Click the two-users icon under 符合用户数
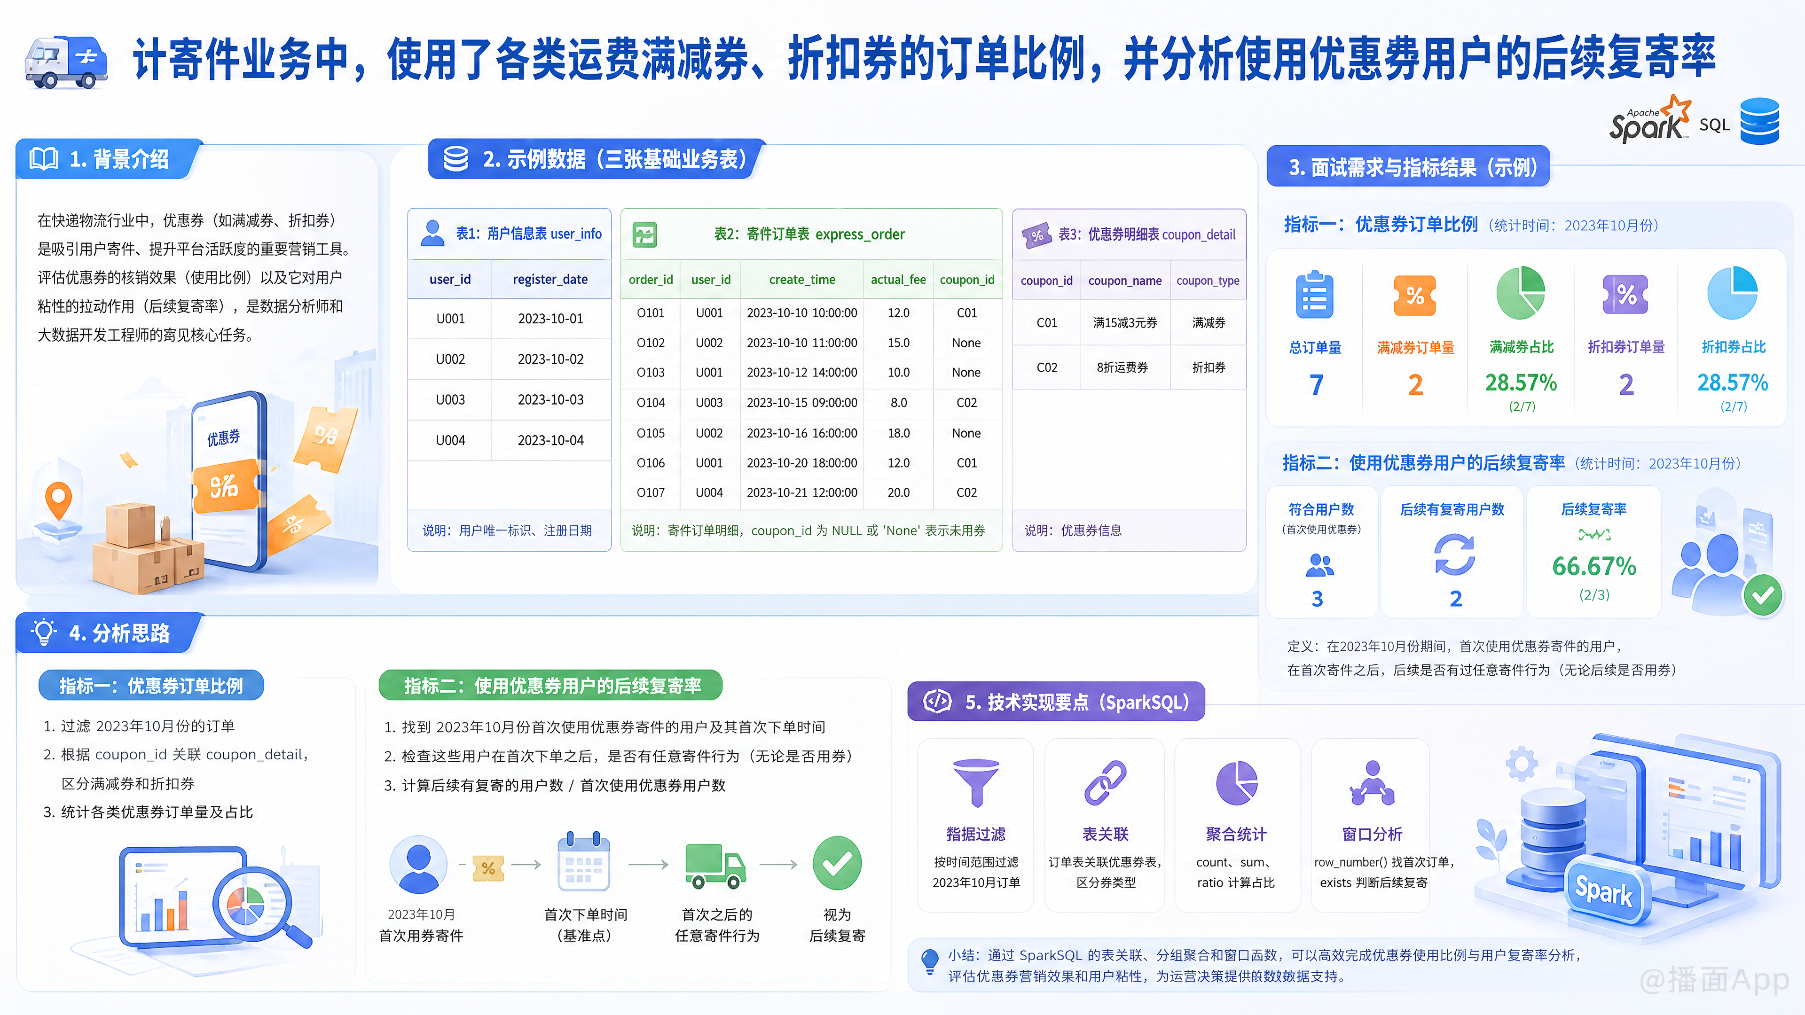This screenshot has height=1015, width=1805. coord(1319,564)
